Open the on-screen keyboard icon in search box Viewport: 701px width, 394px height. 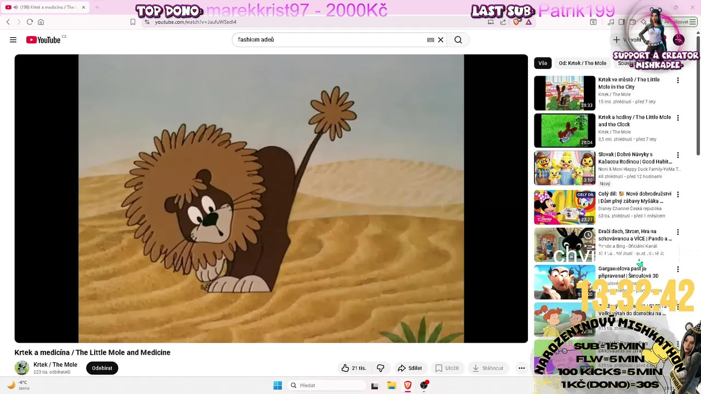point(430,40)
